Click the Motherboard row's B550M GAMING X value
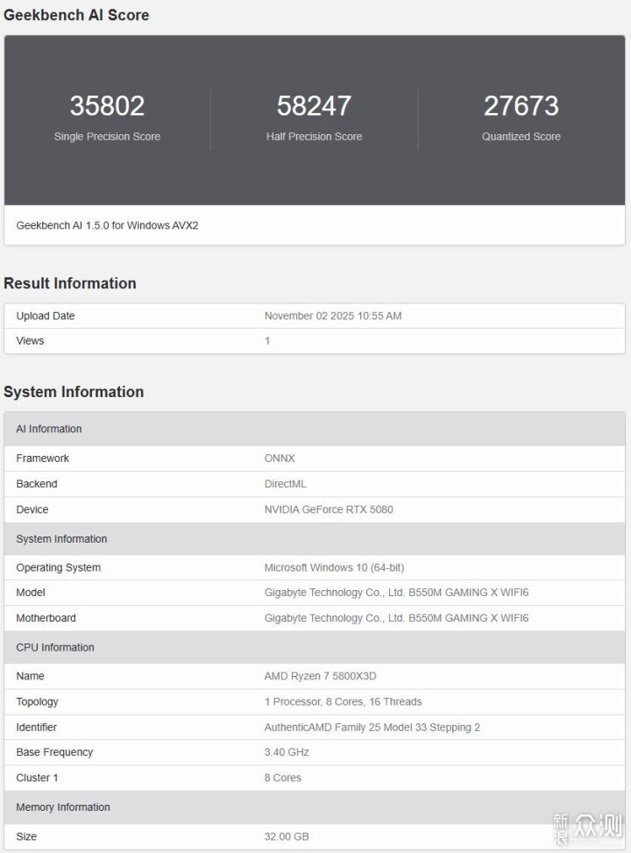This screenshot has height=853, width=631. (396, 618)
